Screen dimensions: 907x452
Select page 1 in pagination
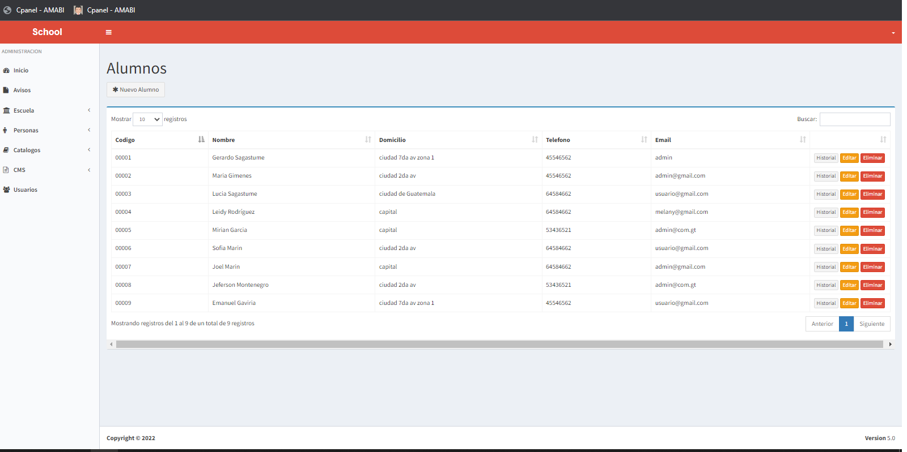click(846, 324)
